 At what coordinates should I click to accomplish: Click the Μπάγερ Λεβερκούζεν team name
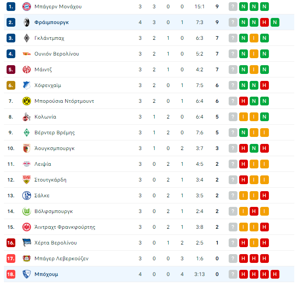pos(61,259)
